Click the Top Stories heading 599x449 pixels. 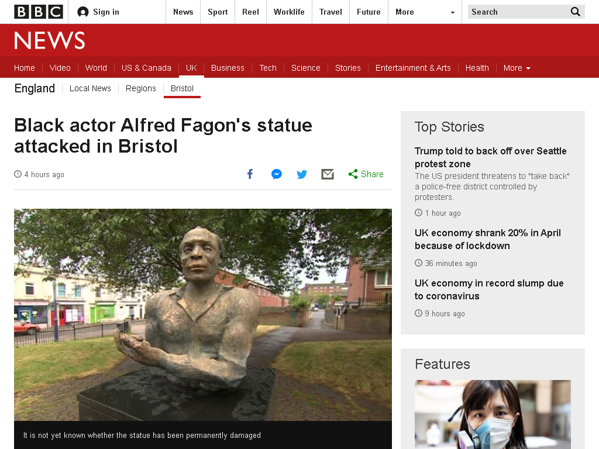449,127
